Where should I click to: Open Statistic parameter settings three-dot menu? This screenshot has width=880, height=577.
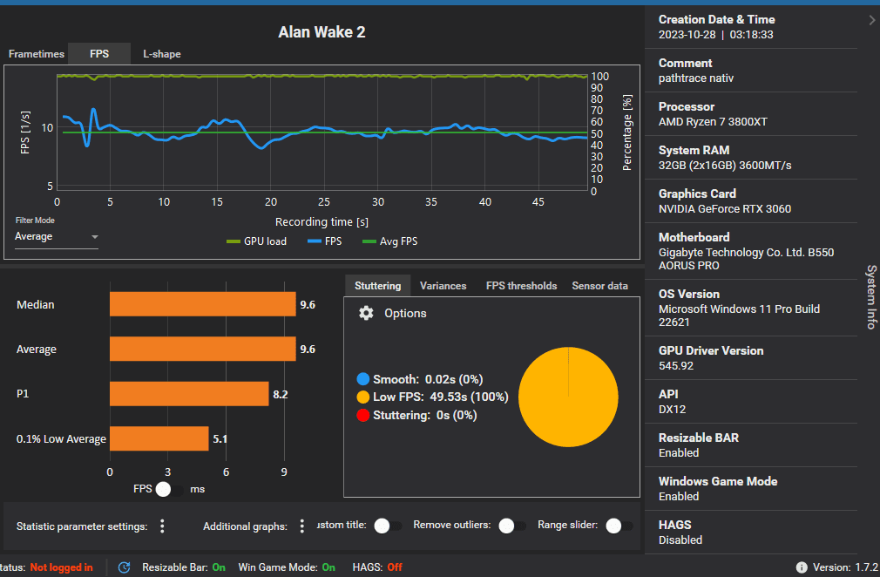coord(162,526)
